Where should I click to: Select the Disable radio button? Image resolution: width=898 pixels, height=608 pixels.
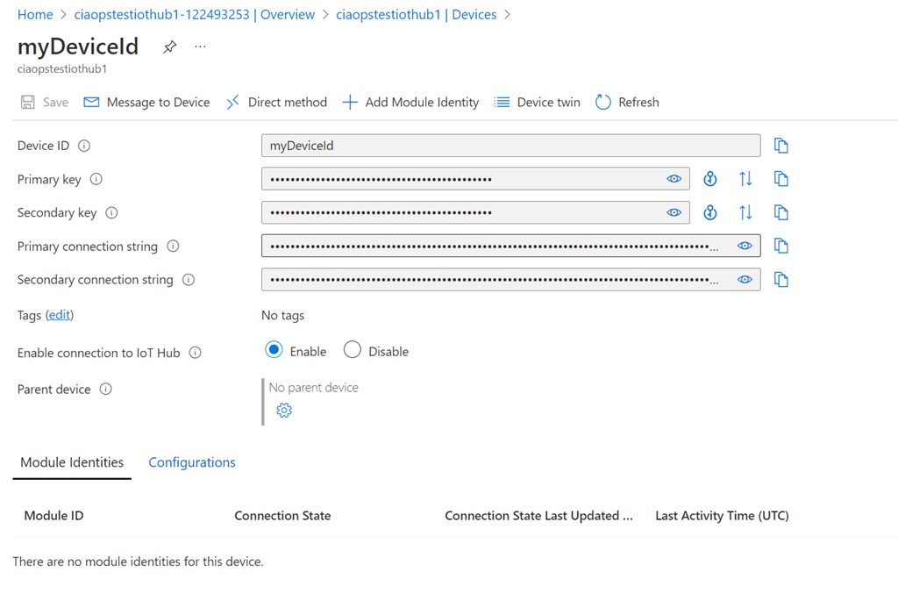(x=353, y=350)
